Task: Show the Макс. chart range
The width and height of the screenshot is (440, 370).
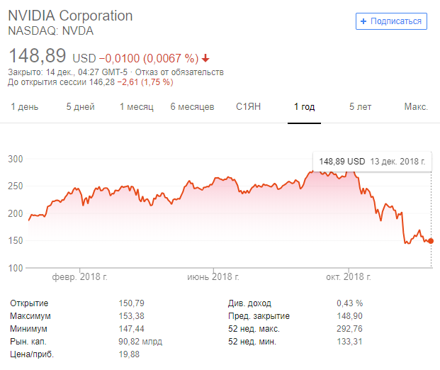Action: pos(416,107)
